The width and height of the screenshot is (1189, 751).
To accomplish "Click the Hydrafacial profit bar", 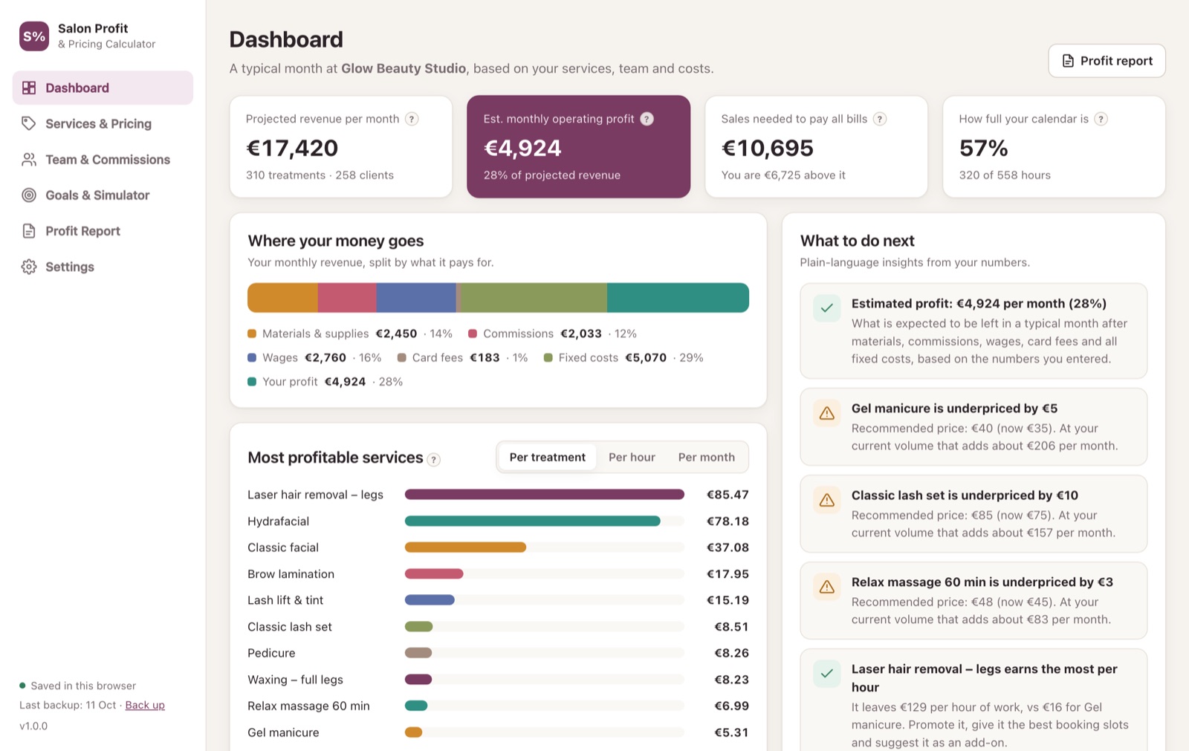I will tap(532, 521).
